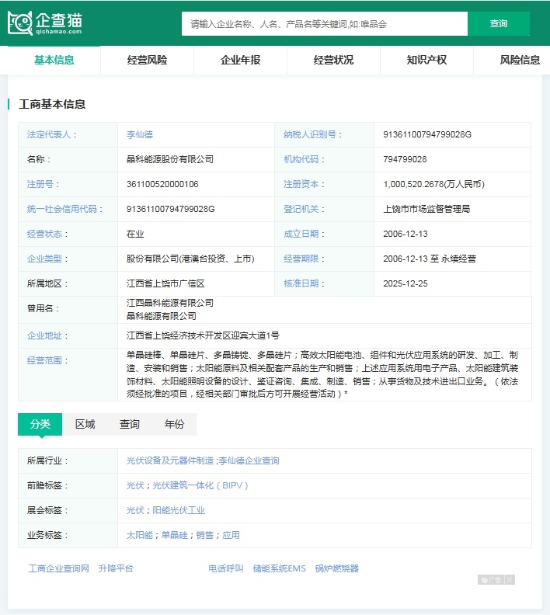This screenshot has width=550, height=615.
Task: Click the 法定代表人 label link
Action: point(49,134)
